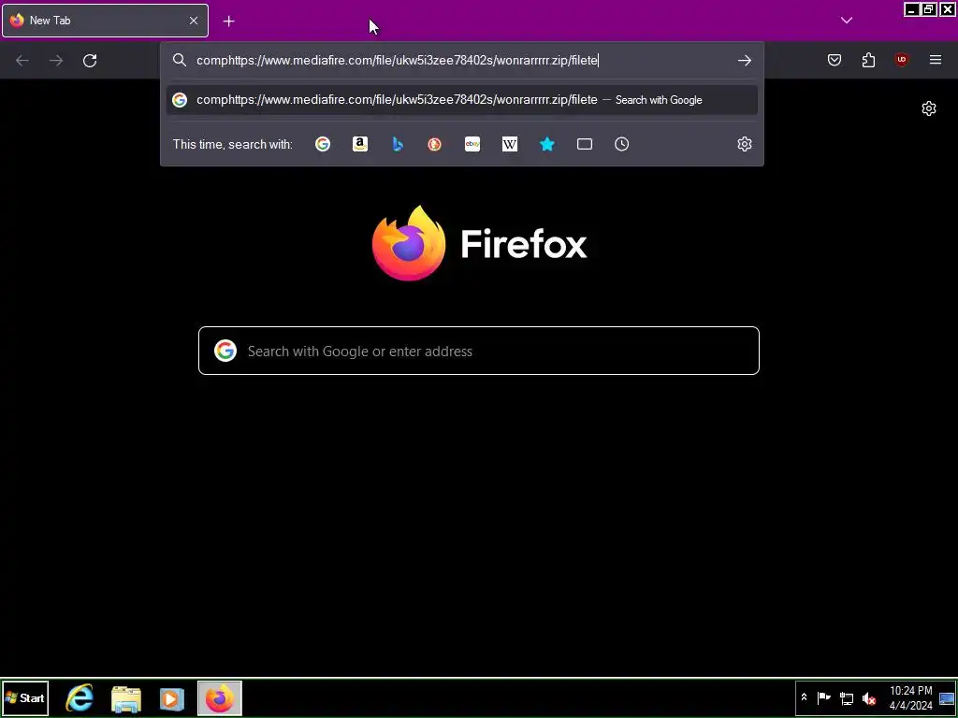Close the New Tab tab

point(193,21)
